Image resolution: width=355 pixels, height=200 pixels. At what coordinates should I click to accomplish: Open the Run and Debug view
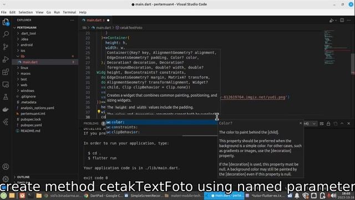[x=6, y=59]
